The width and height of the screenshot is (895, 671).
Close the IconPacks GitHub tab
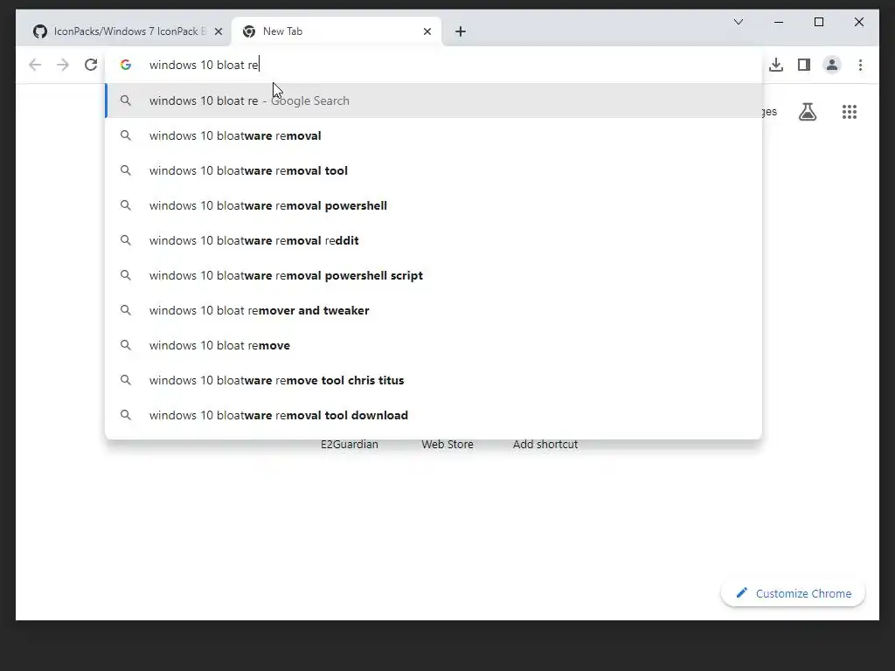[x=218, y=31]
